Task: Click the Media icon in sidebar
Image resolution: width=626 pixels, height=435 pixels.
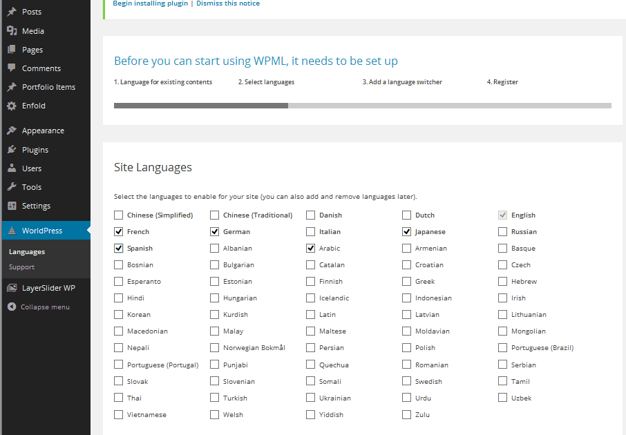Action: point(12,31)
